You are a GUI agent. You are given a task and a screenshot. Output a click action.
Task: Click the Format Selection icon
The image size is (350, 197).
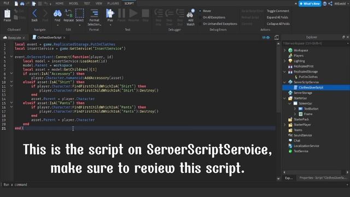click(94, 13)
